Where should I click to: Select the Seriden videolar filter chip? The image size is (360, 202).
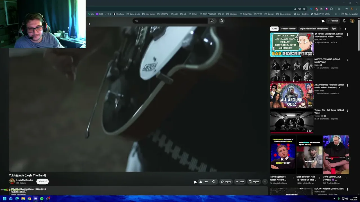(288, 29)
